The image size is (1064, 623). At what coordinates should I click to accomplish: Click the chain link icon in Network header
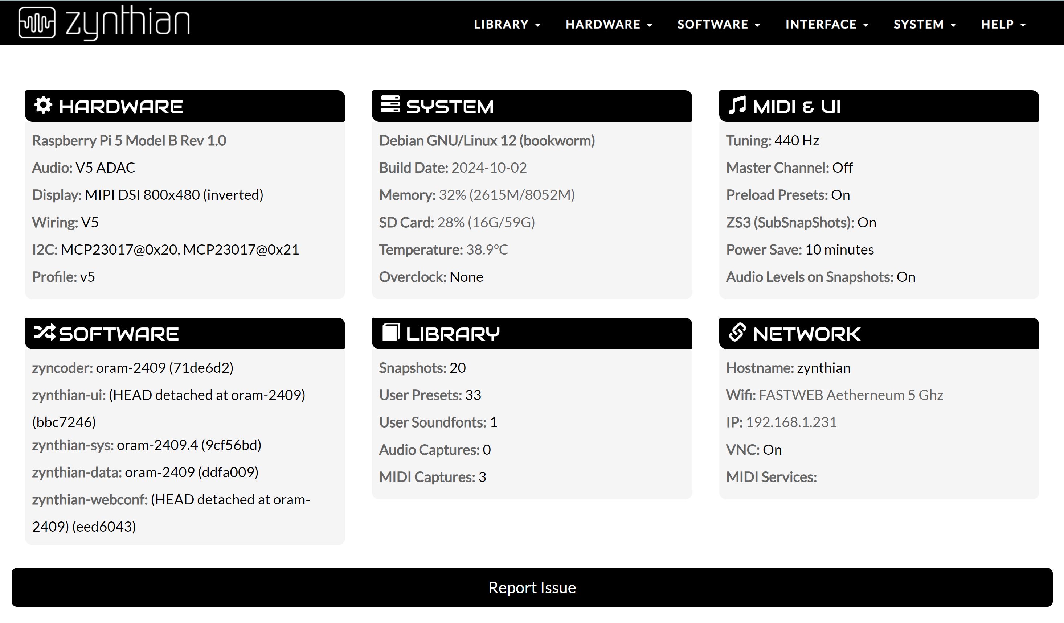(737, 333)
